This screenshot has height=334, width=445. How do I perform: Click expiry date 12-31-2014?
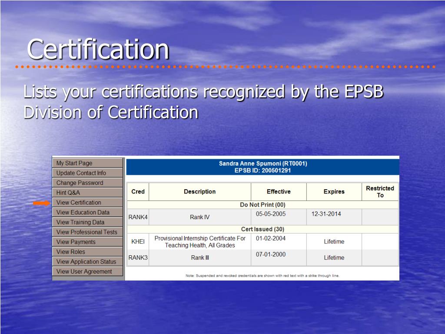point(326,214)
